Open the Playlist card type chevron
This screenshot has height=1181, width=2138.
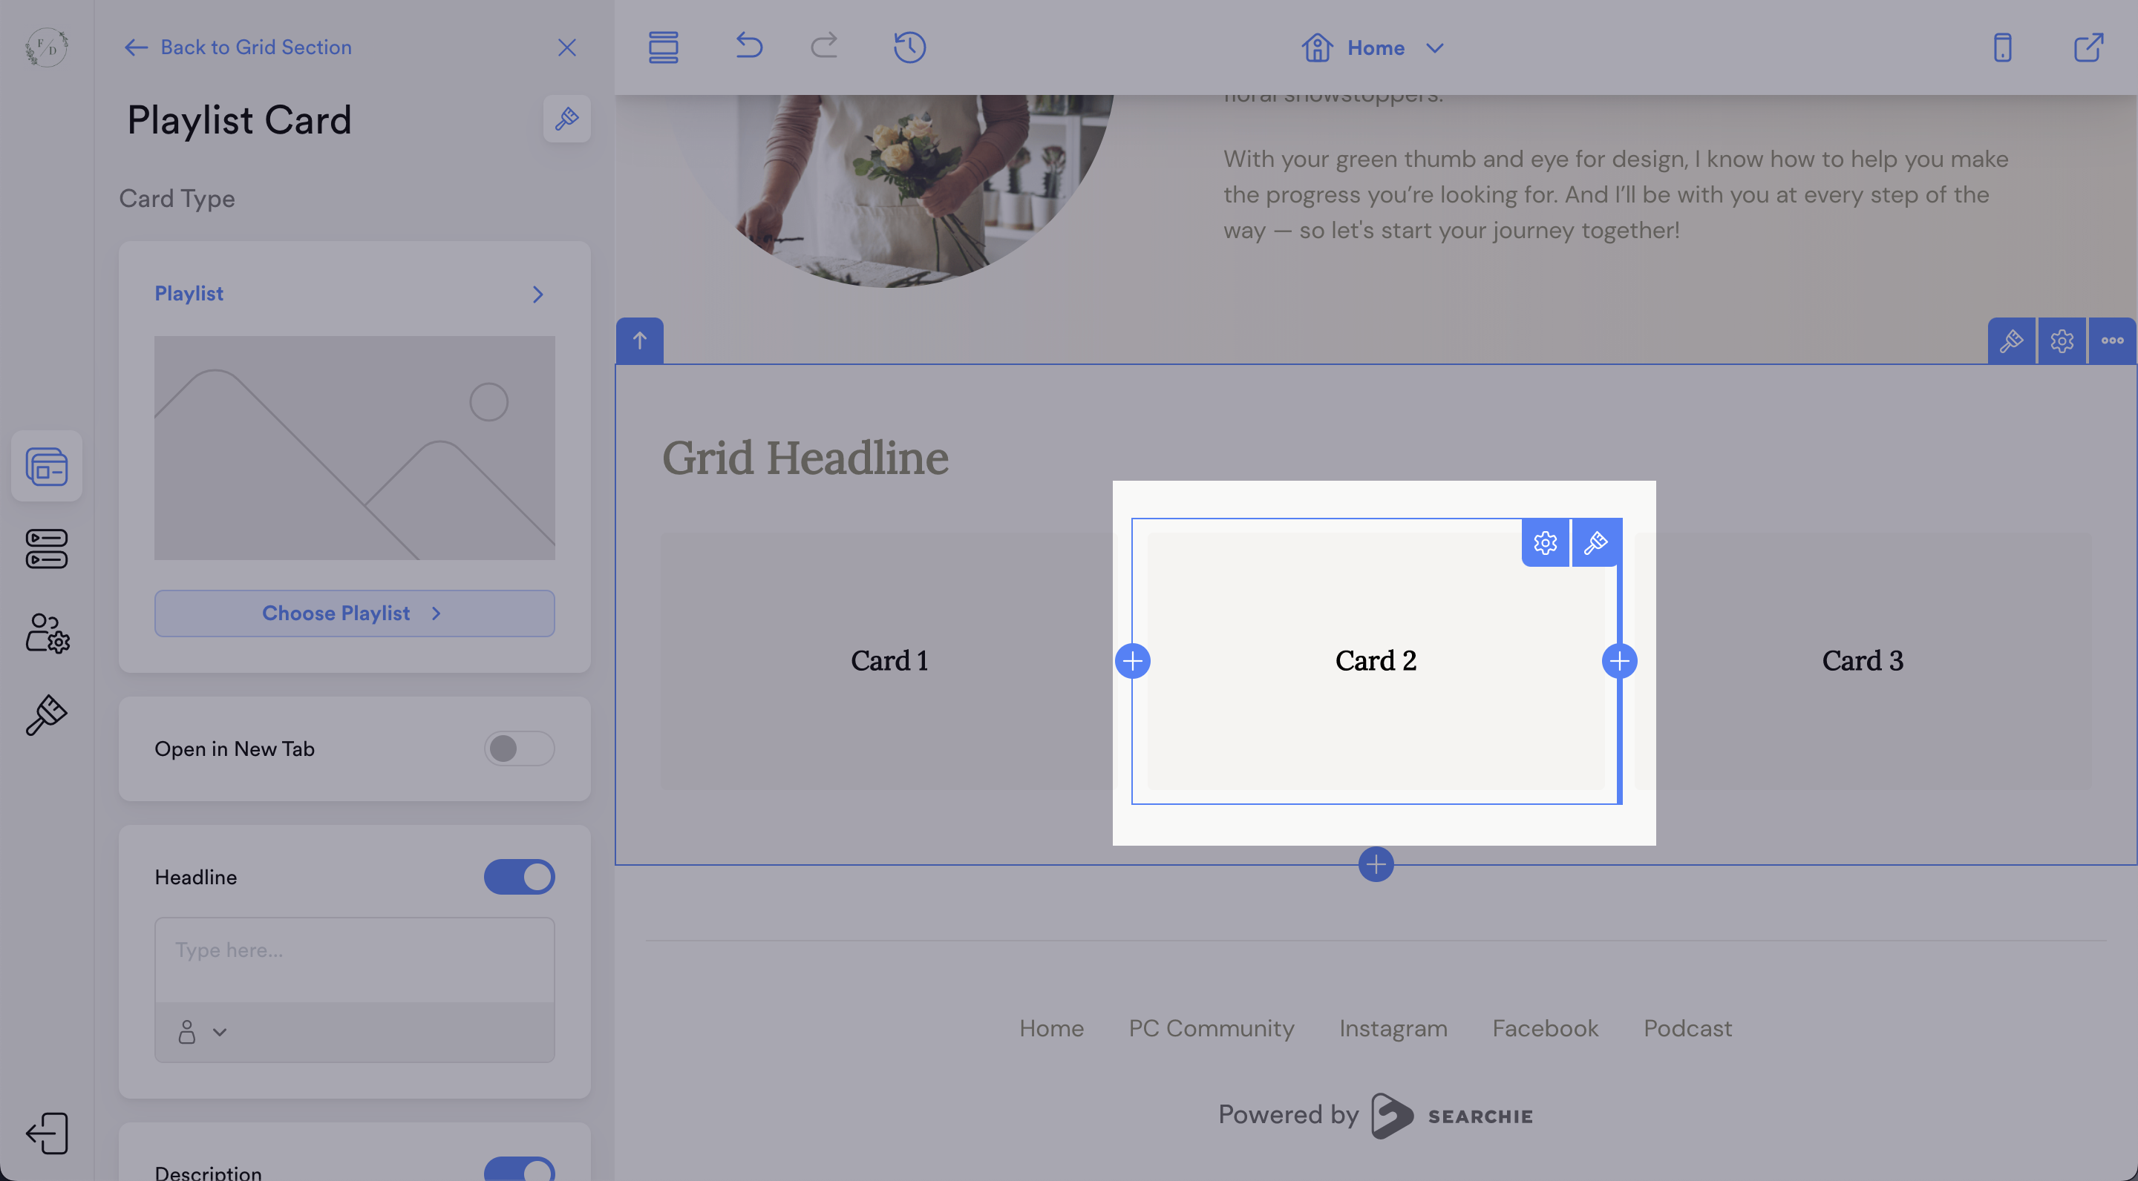[537, 295]
